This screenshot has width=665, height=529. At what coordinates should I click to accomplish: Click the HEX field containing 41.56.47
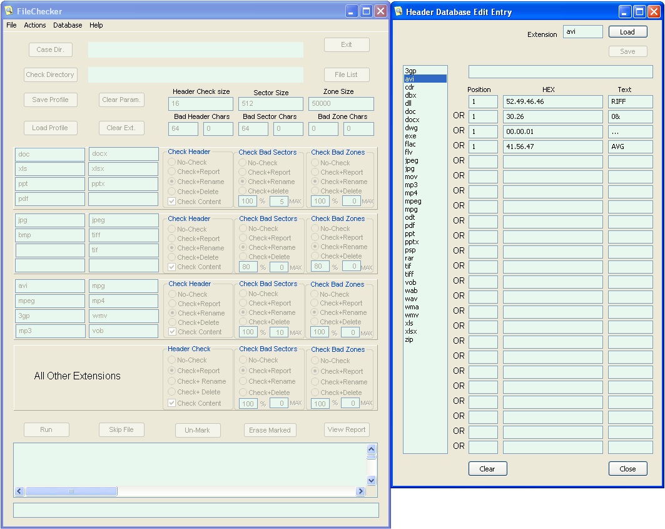(x=552, y=147)
